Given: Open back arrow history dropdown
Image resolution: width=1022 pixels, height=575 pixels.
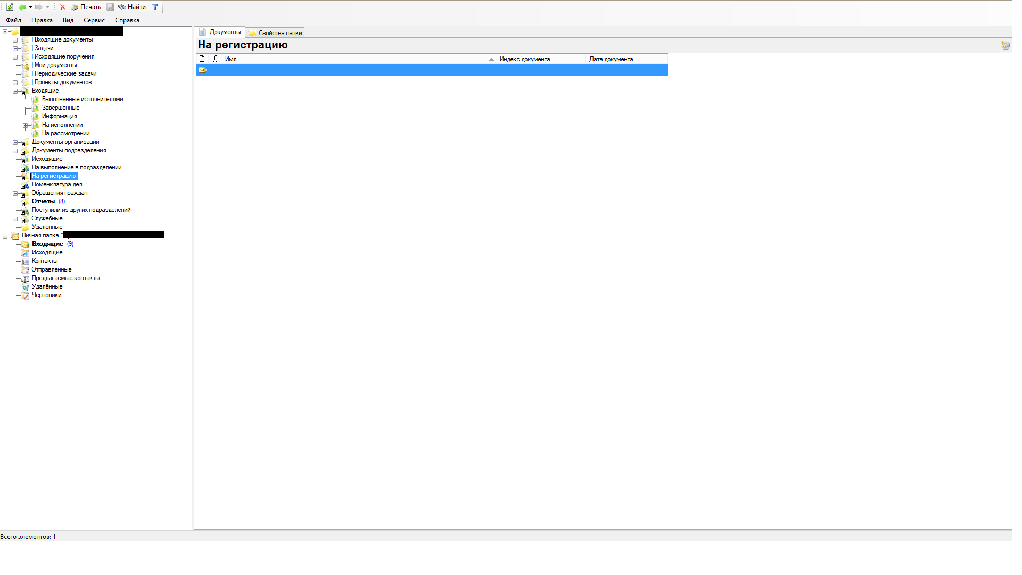Looking at the screenshot, I should 30,7.
